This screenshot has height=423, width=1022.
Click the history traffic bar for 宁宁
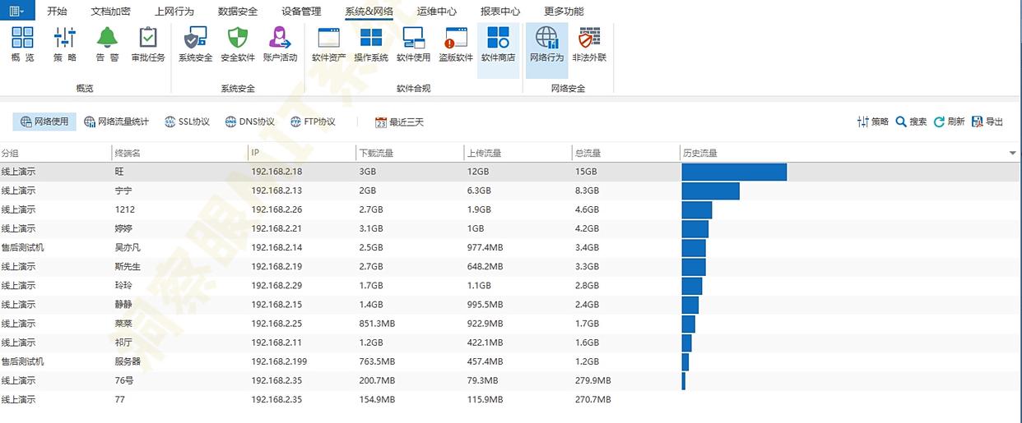pyautogui.click(x=711, y=191)
